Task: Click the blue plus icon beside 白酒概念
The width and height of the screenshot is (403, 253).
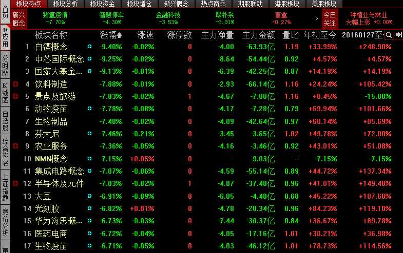Action: (x=89, y=47)
